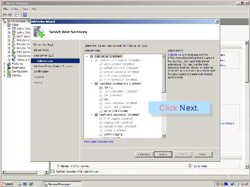Viewport: 250px width, 187px height.
Task: Click the Server Manager root node icon
Action: [x=5, y=21]
